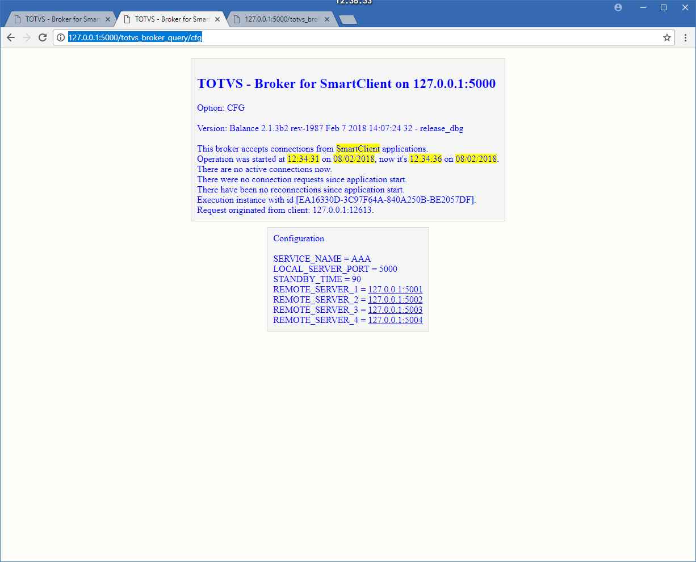Reload the current page
Screen dimensions: 696x562
[x=42, y=37]
